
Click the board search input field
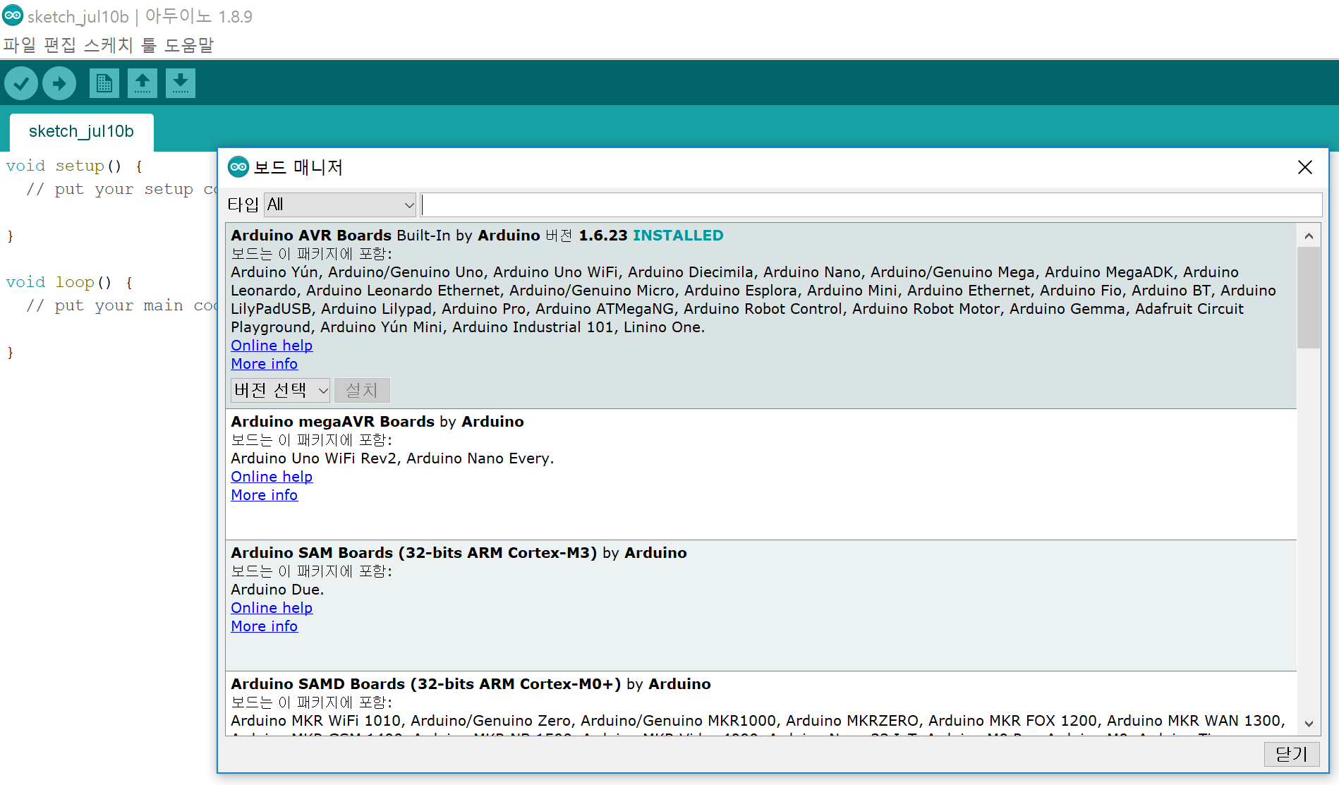click(x=871, y=205)
